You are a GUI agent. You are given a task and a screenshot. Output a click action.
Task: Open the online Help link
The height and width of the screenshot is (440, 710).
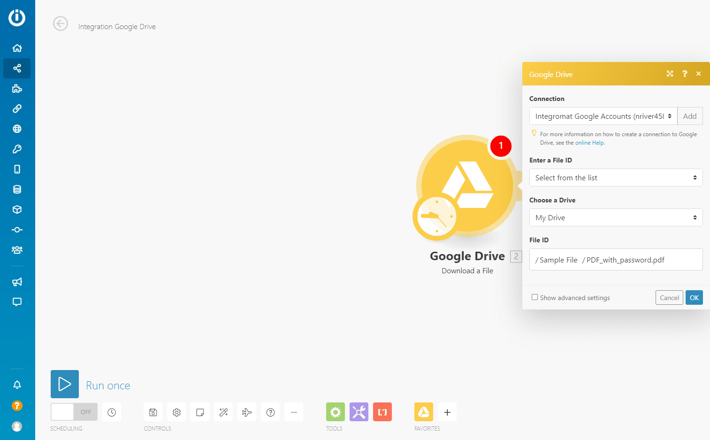589,143
